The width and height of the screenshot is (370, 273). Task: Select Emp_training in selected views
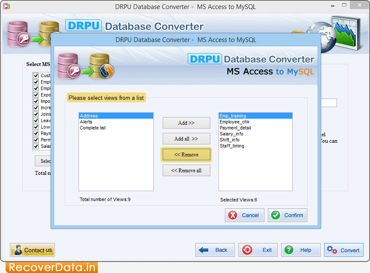(x=255, y=116)
